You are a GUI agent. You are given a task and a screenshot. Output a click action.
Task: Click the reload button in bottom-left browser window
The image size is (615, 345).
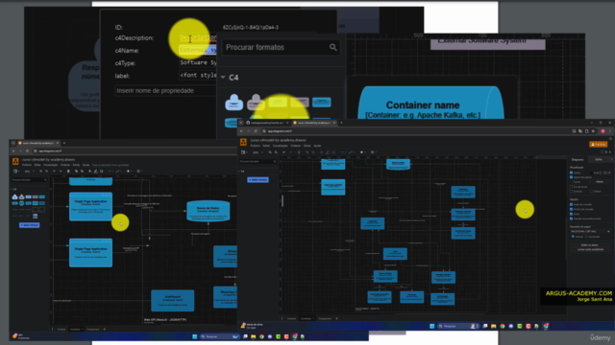point(27,151)
